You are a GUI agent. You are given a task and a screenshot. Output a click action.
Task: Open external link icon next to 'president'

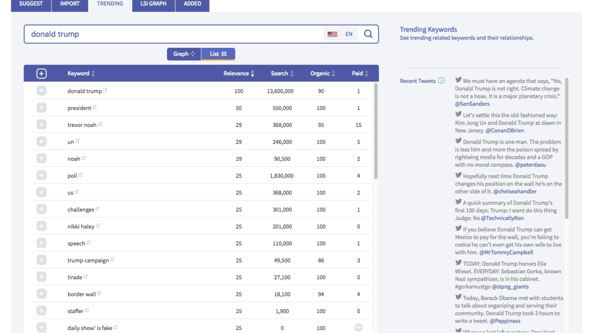point(95,107)
